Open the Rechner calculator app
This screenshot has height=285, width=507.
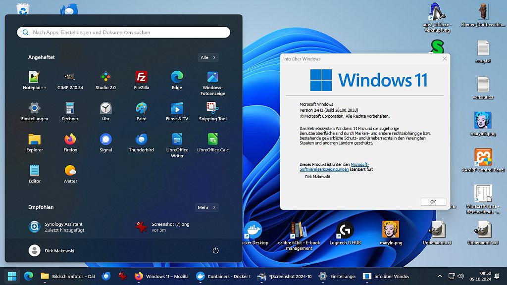point(70,111)
